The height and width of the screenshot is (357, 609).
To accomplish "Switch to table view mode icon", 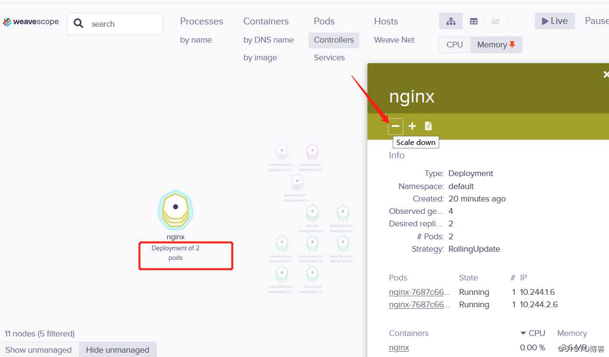I will click(x=474, y=21).
